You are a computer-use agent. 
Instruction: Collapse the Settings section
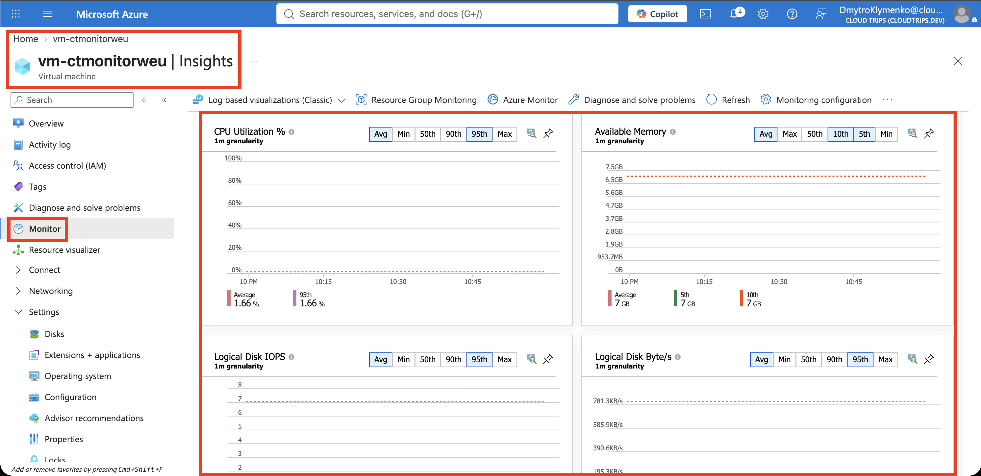click(18, 312)
